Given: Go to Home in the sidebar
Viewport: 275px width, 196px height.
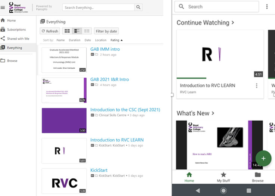Looking at the screenshot, I should 12,21.
